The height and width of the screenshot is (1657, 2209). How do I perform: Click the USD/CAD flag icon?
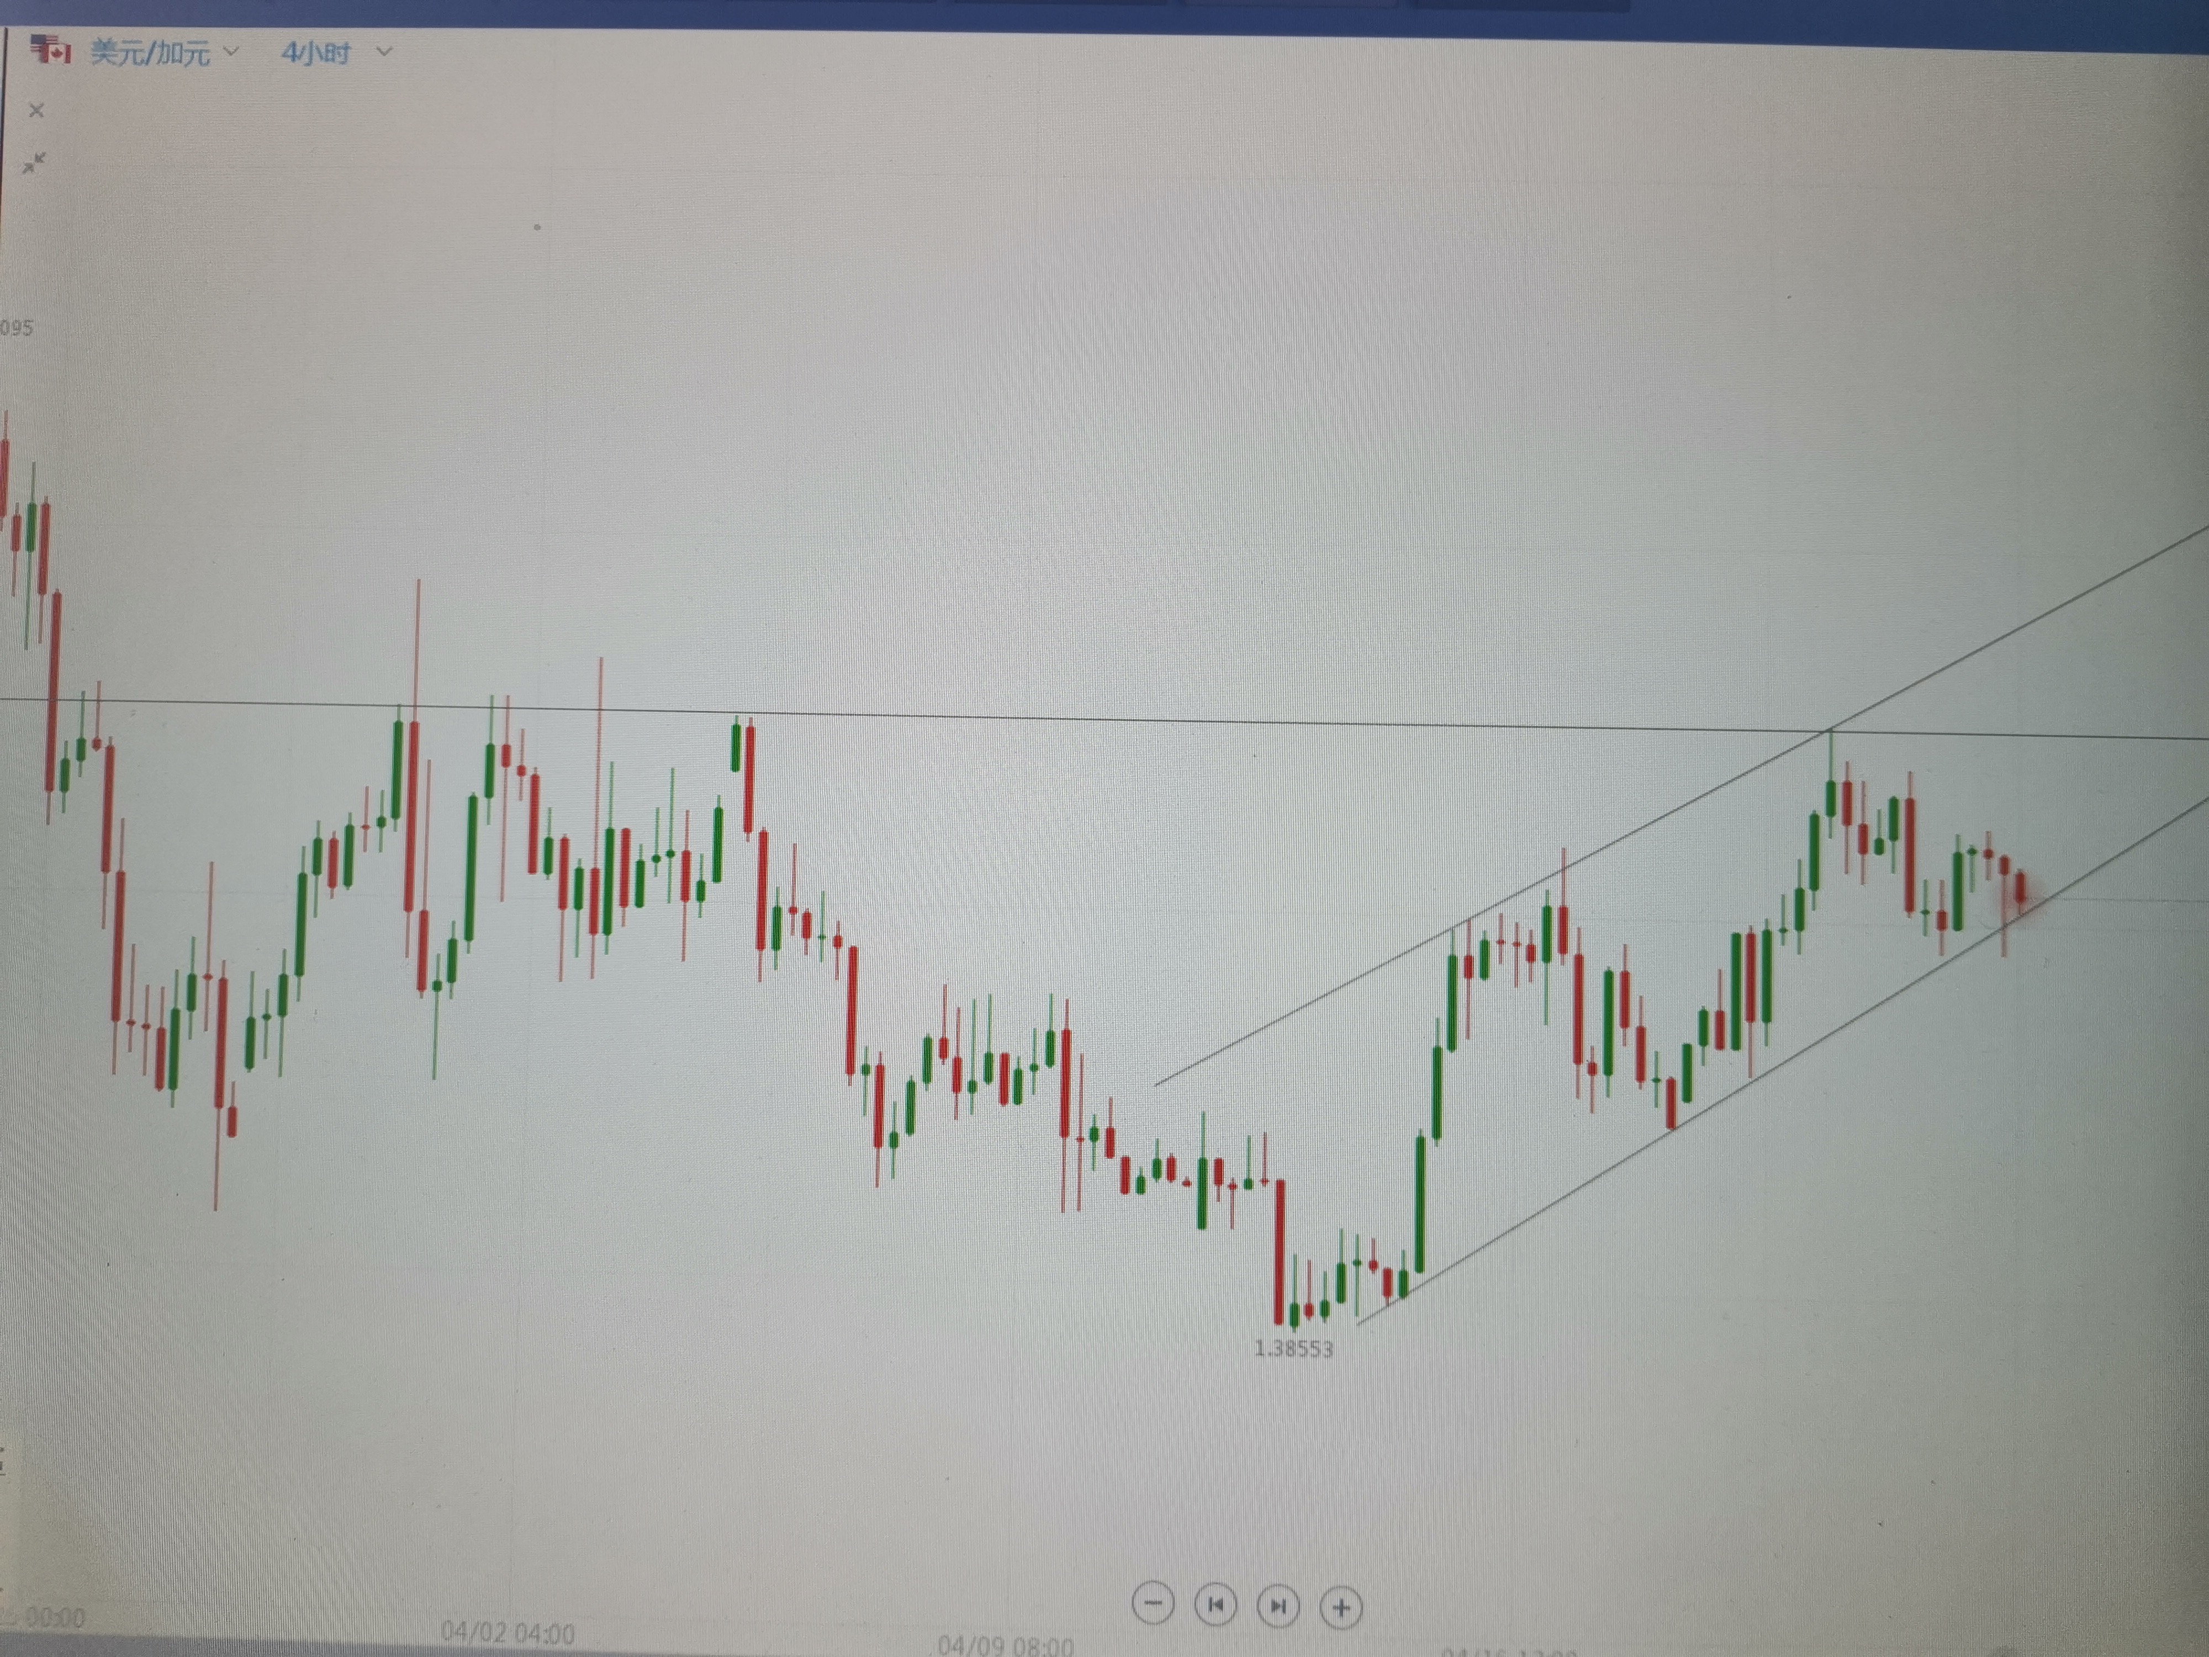[50, 49]
